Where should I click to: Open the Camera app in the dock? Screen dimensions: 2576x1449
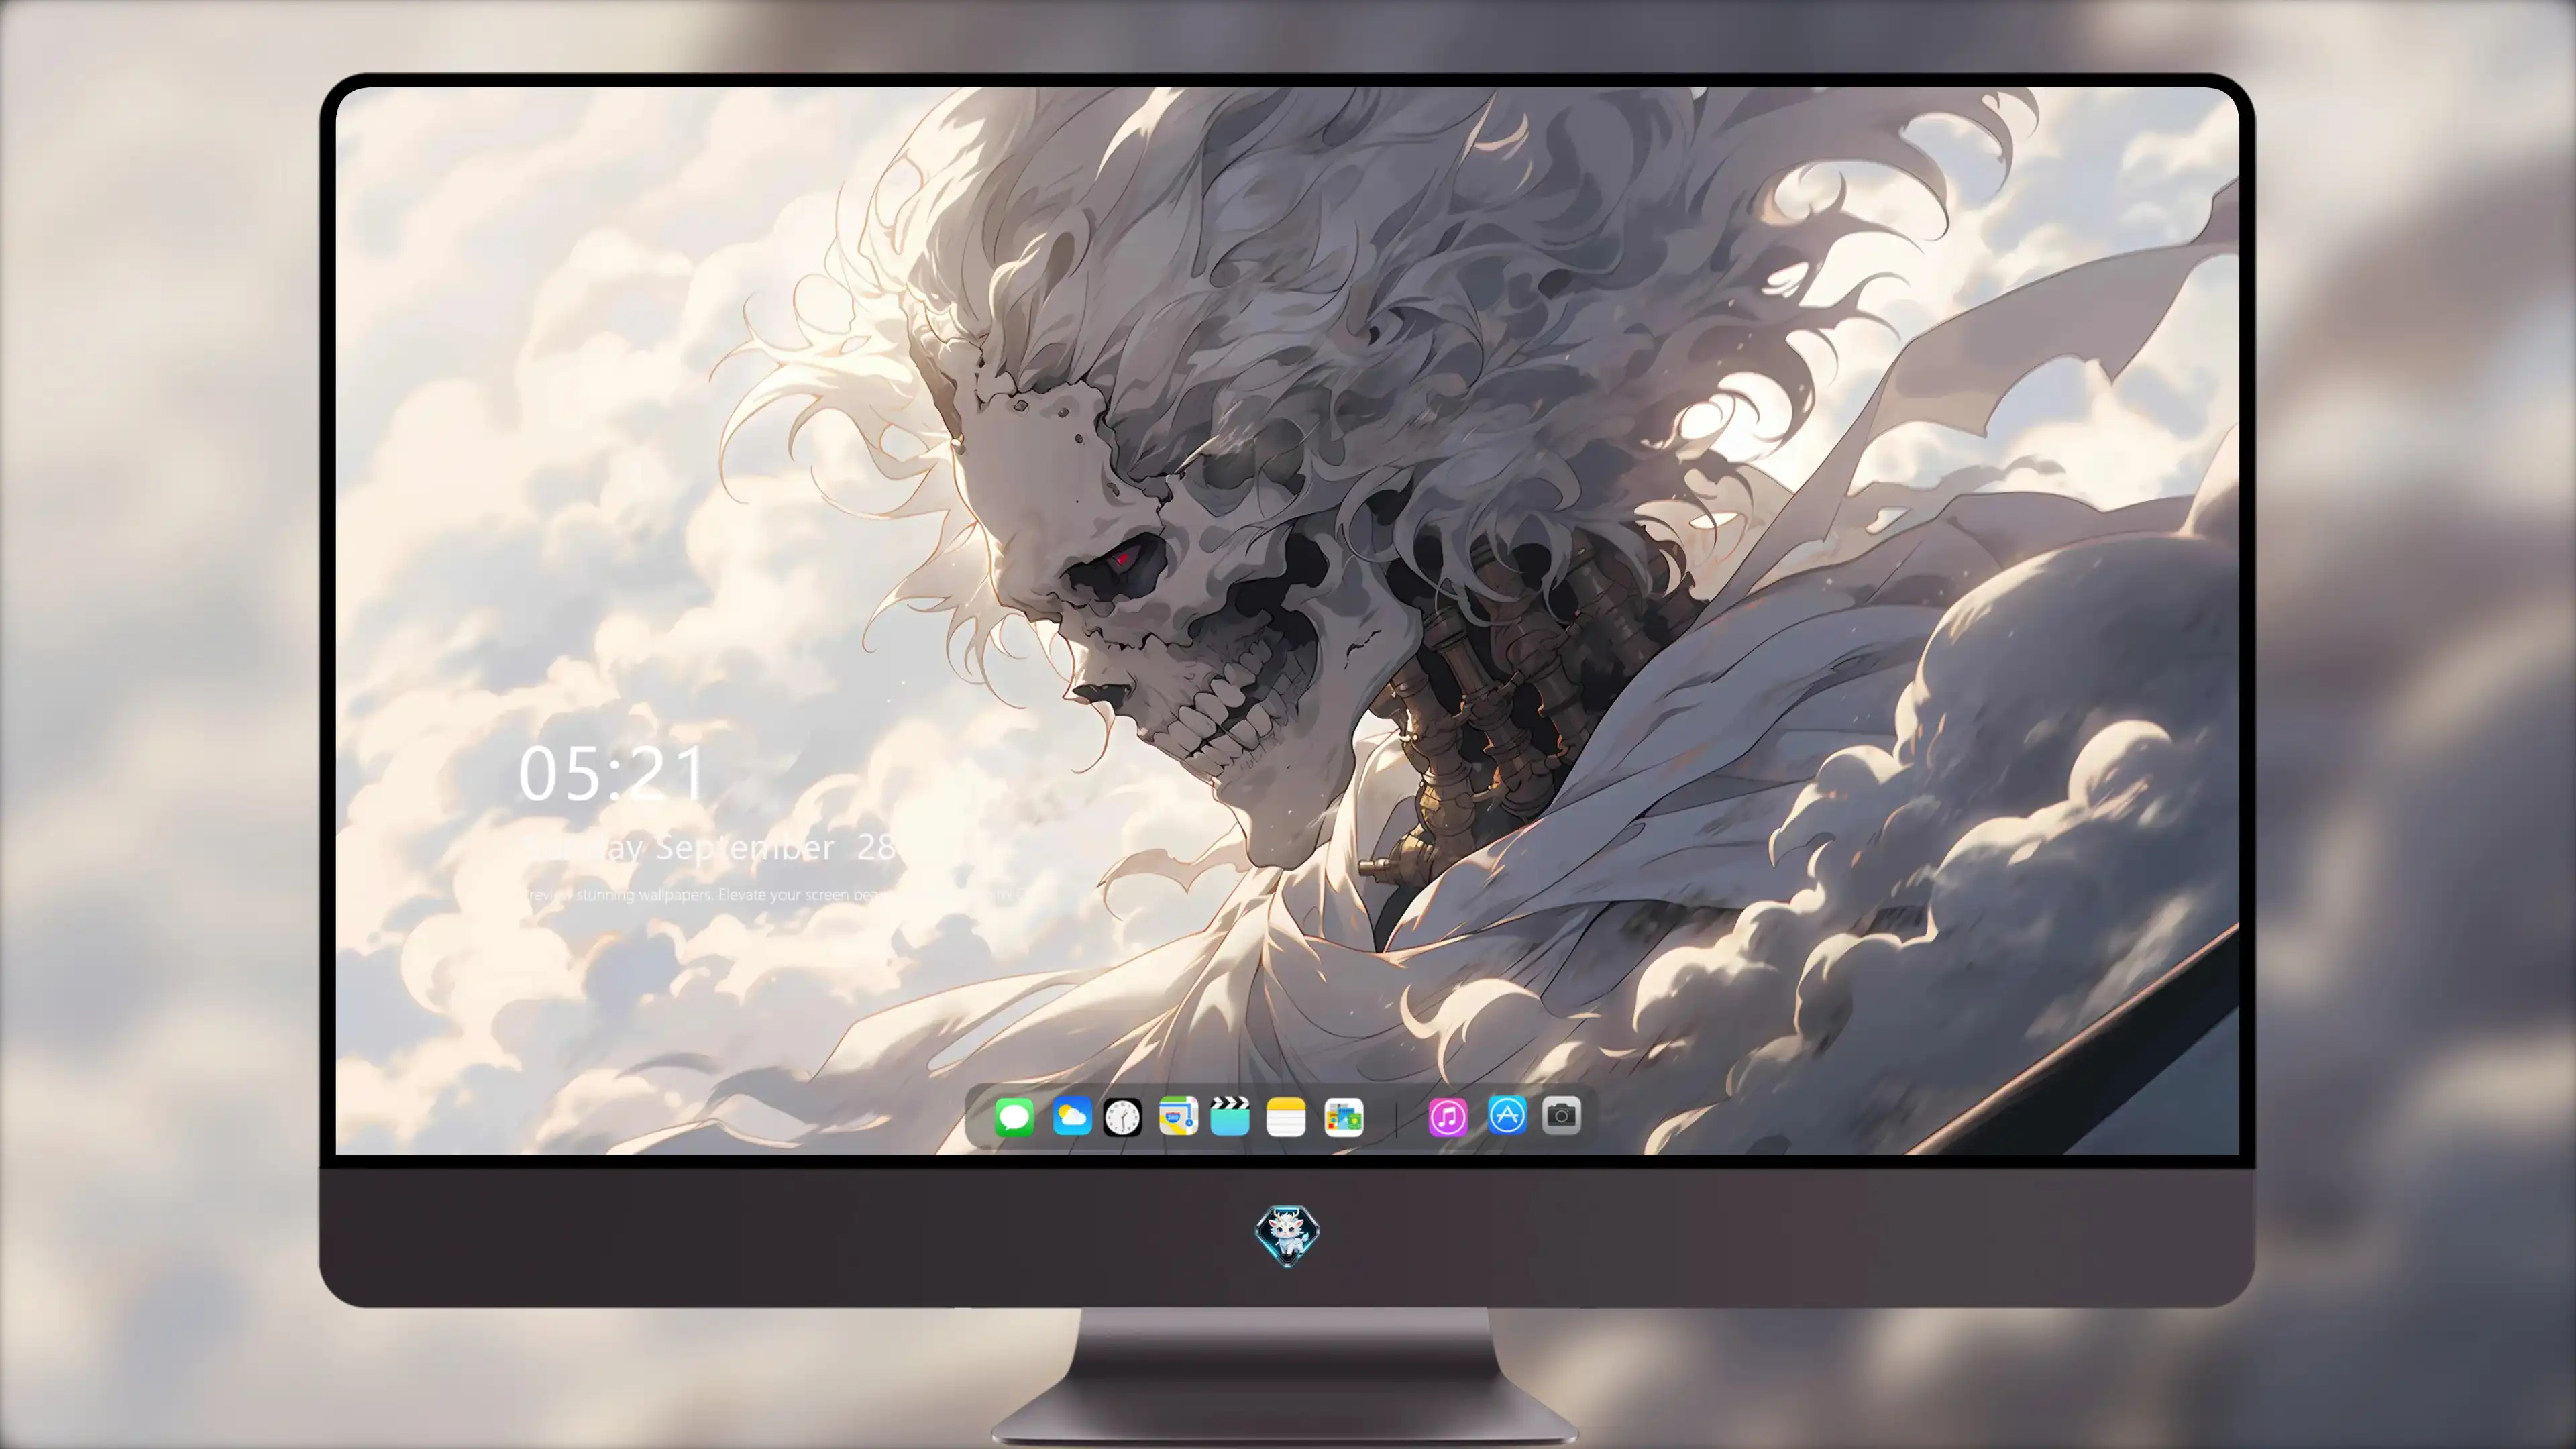(x=1561, y=1115)
